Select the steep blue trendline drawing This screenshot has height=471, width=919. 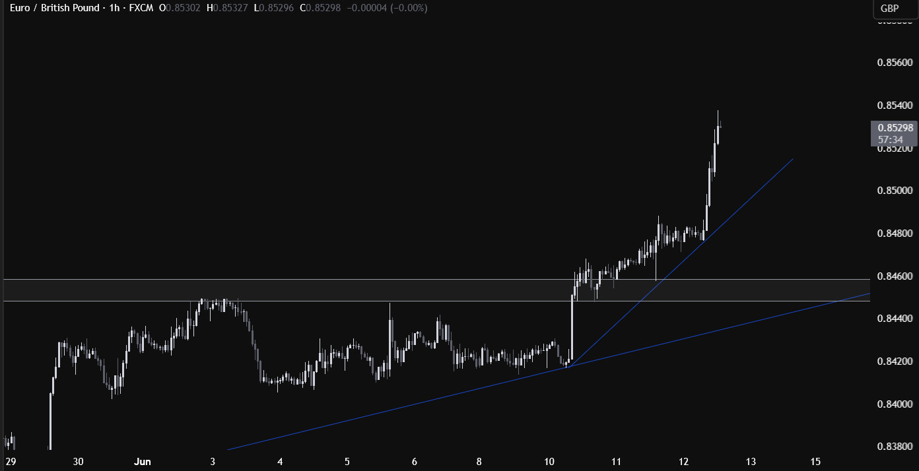(680, 263)
